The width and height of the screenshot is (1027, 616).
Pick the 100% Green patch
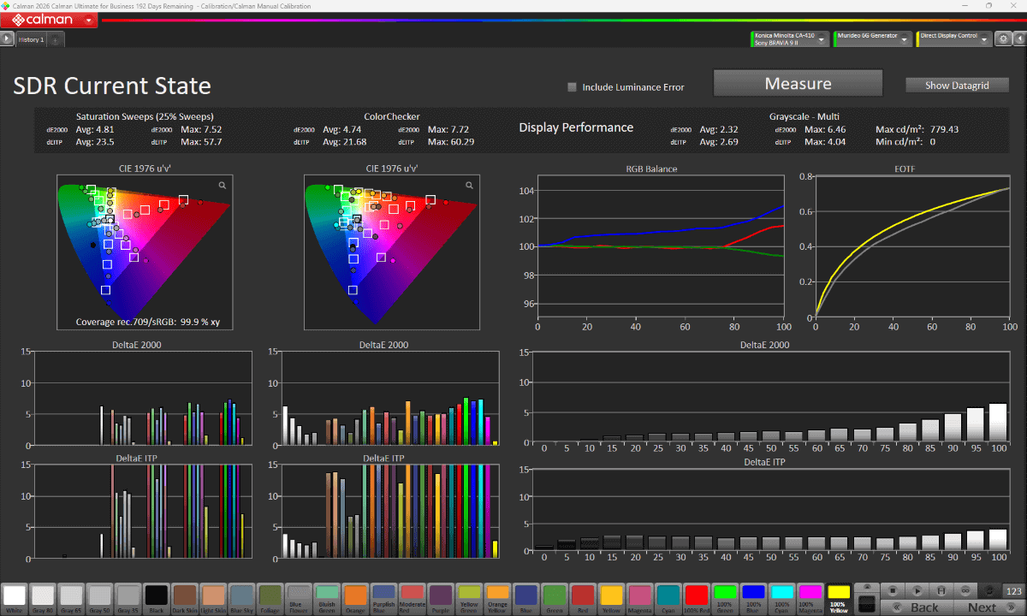coord(724,598)
